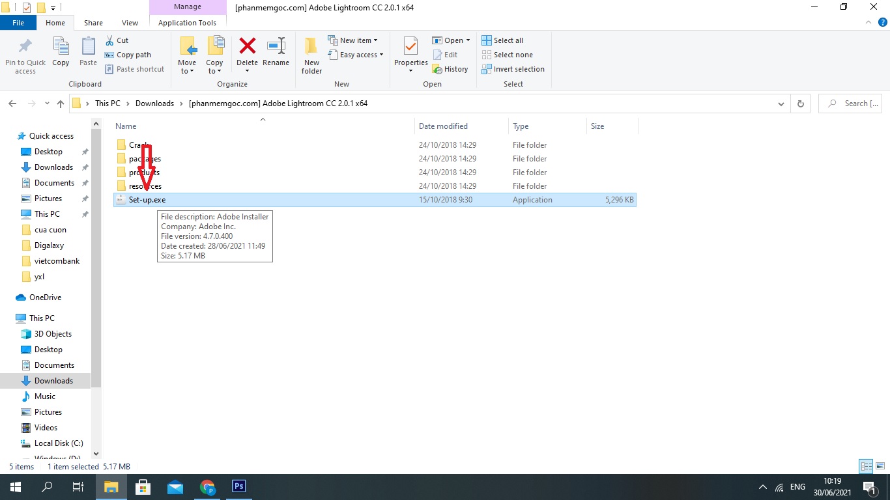Screen dimensions: 890x500
Task: Open Pictures under Quick access
Action: (48, 199)
